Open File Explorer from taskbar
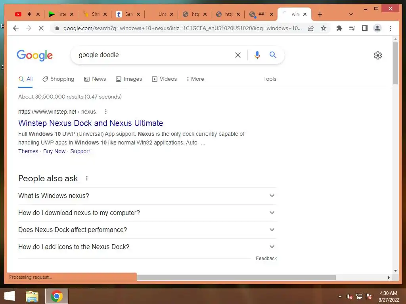The height and width of the screenshot is (304, 406). pos(32,296)
